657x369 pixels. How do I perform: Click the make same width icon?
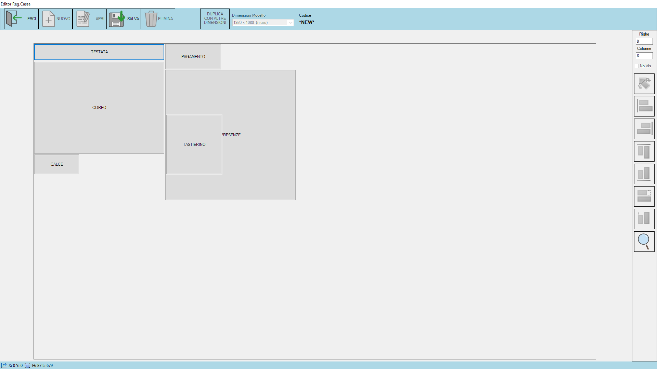(x=644, y=196)
